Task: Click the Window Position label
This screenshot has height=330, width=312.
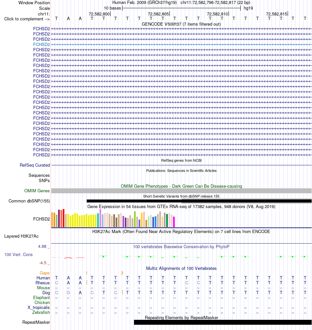Action: coord(34,3)
